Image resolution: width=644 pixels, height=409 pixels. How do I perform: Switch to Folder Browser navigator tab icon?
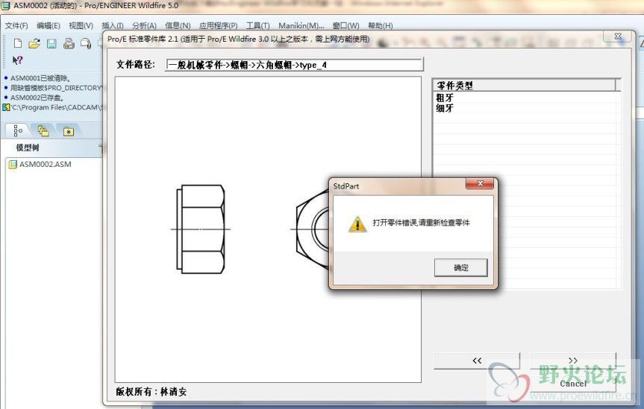click(x=43, y=131)
